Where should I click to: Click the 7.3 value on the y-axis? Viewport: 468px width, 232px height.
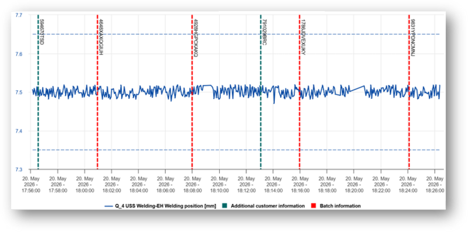19,169
